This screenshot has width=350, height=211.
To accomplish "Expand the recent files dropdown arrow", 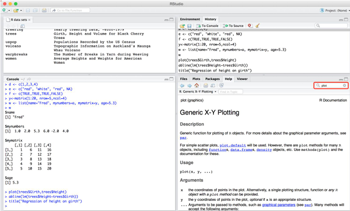I will click(21, 11).
